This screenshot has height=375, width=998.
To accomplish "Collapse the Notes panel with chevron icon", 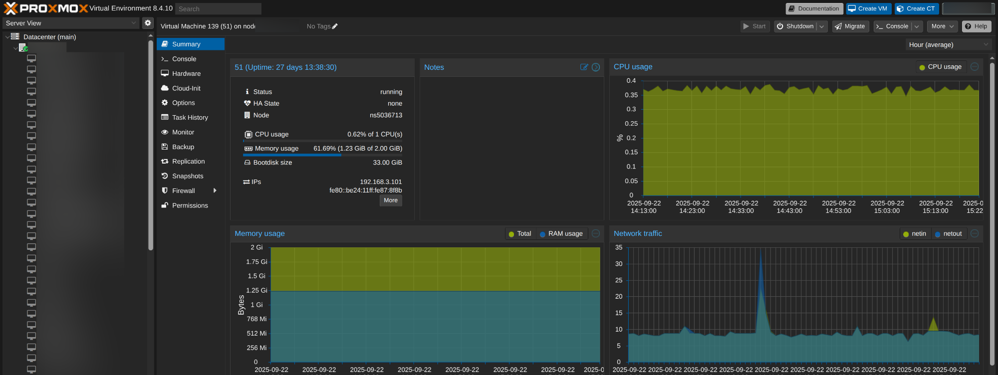I will click(x=596, y=67).
